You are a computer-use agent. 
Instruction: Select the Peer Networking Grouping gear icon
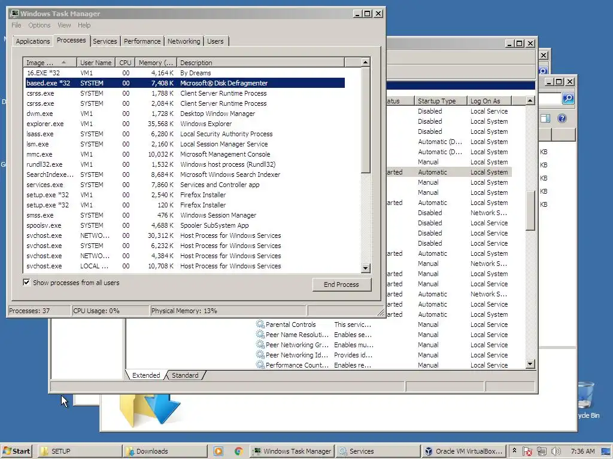(260, 344)
